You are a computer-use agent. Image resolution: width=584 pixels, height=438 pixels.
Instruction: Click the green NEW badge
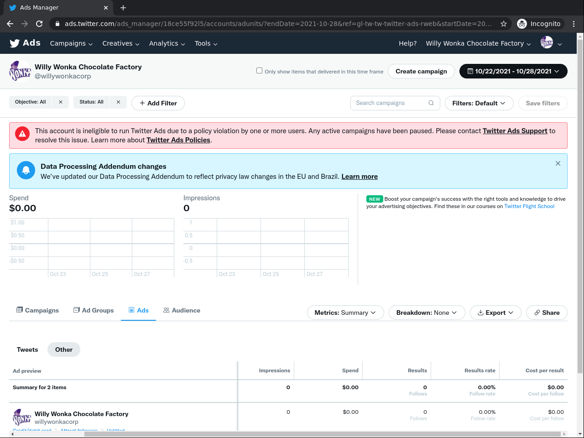(375, 199)
